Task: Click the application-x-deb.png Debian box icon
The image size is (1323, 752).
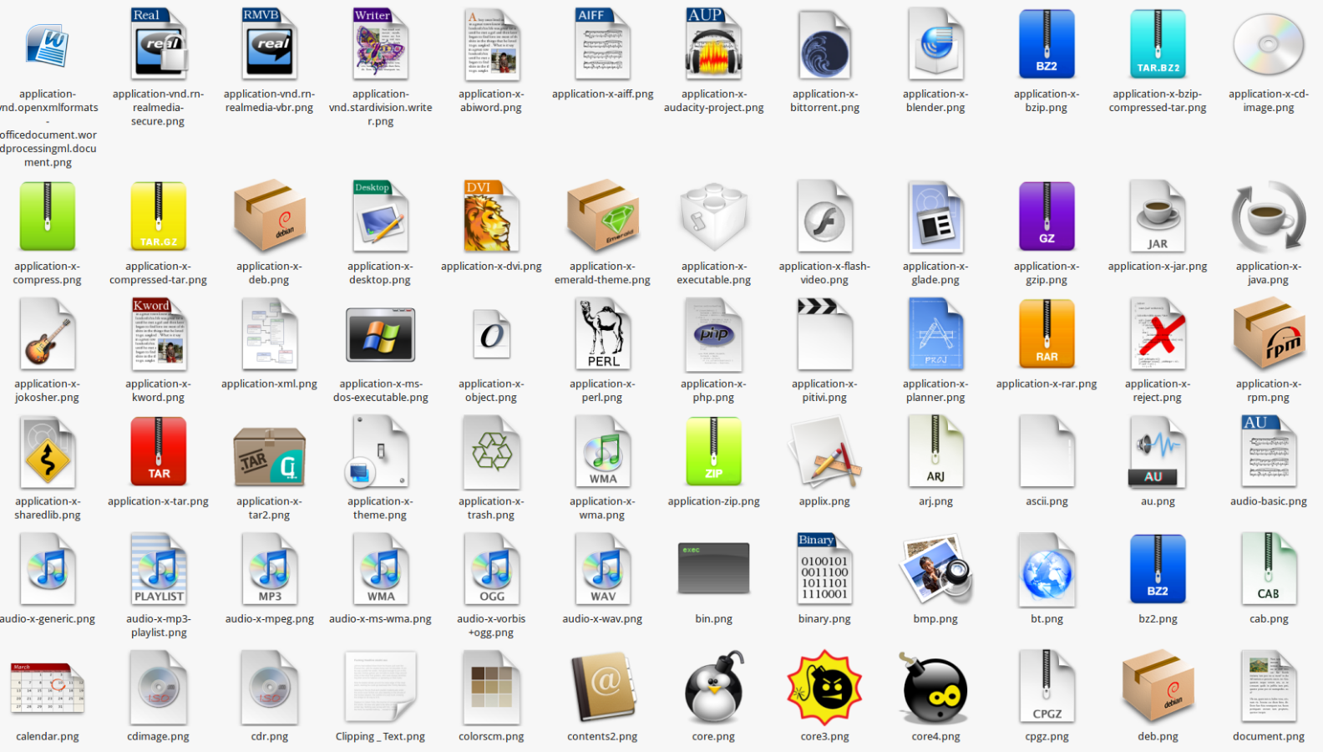Action: coord(269,216)
